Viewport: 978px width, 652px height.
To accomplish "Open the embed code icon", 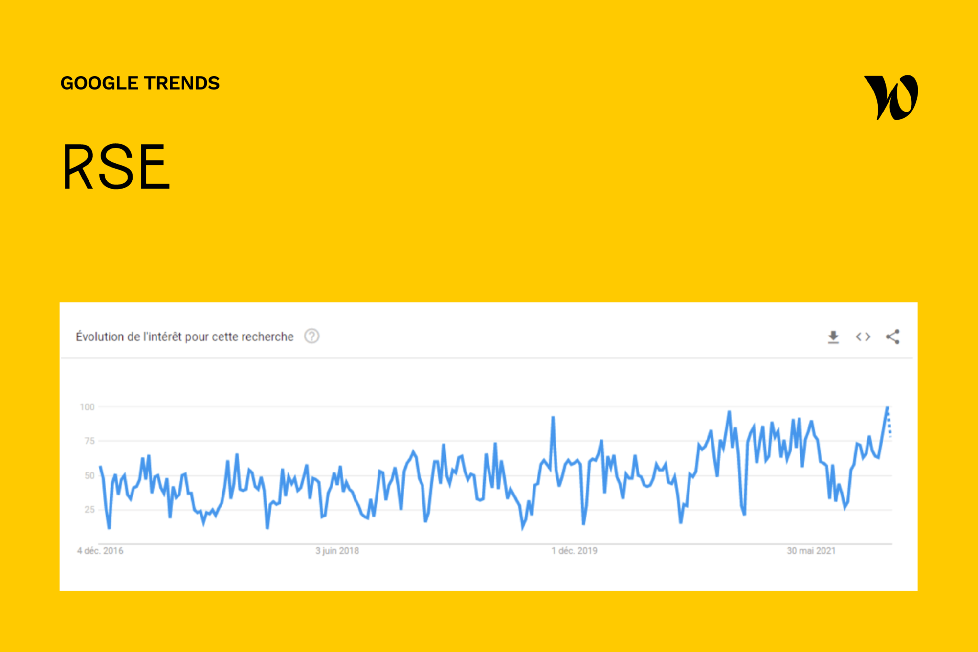I will click(863, 337).
